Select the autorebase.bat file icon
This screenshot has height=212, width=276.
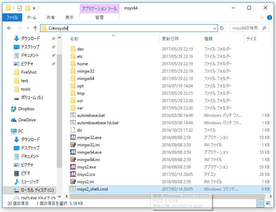[73, 115]
